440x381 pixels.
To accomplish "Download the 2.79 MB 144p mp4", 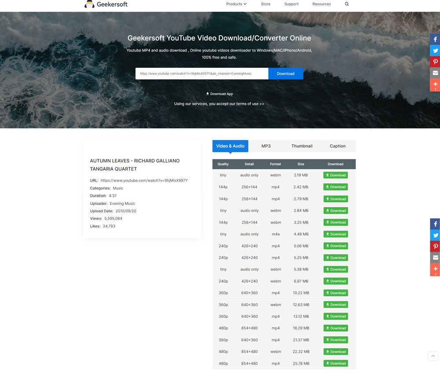I will pyautogui.click(x=336, y=199).
